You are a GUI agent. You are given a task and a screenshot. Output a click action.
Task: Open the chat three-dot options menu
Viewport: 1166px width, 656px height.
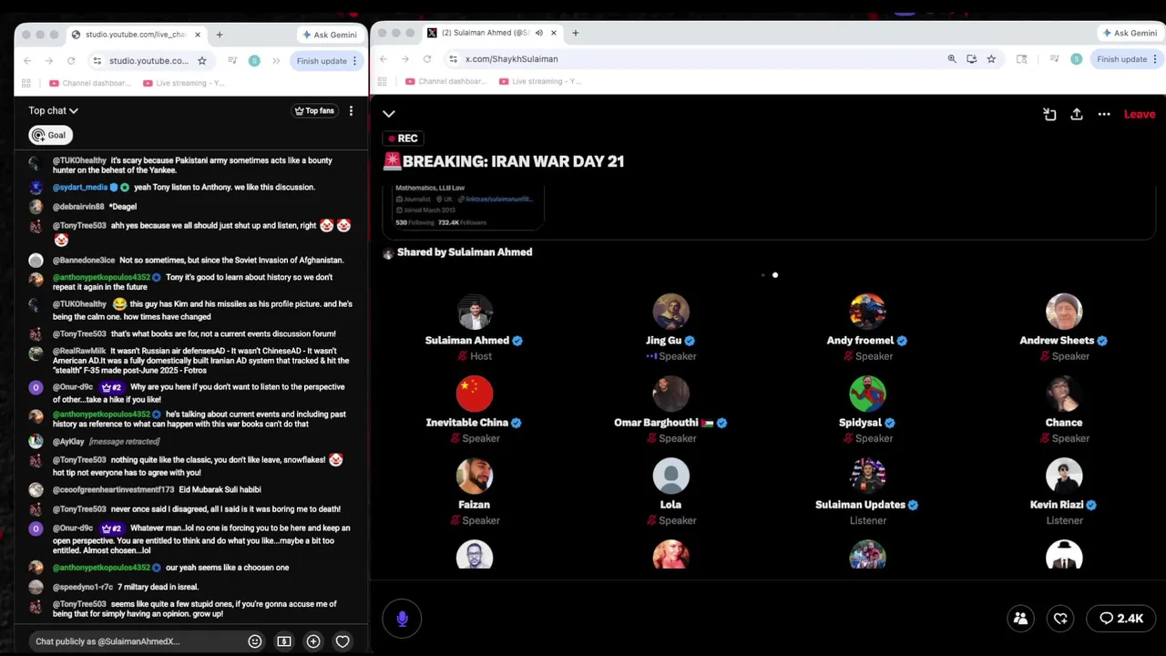pyautogui.click(x=351, y=111)
